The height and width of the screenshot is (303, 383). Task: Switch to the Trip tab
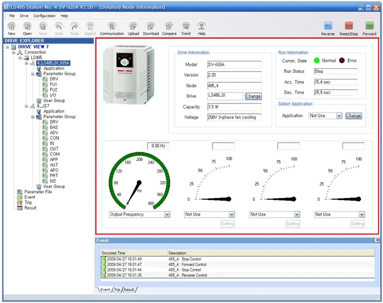pos(117,290)
